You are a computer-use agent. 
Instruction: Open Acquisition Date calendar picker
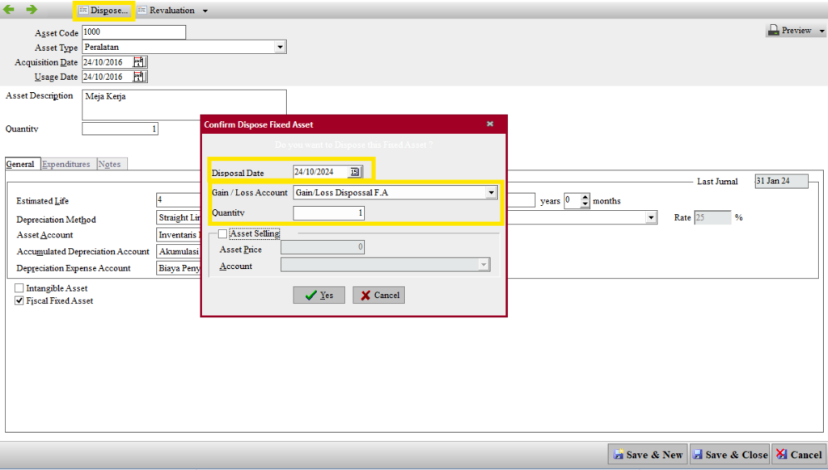[139, 61]
